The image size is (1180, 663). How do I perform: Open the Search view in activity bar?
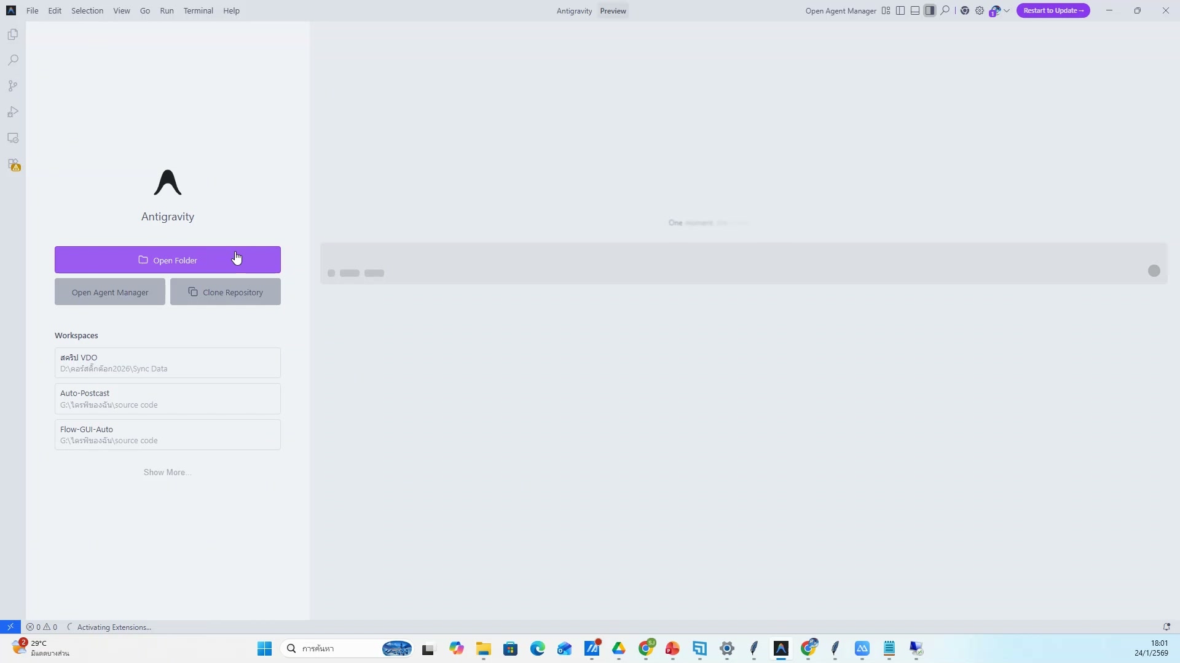coord(13,60)
